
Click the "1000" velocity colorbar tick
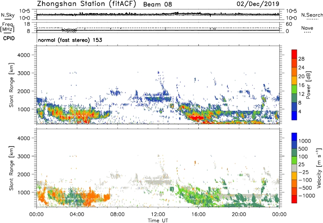click(x=305, y=140)
